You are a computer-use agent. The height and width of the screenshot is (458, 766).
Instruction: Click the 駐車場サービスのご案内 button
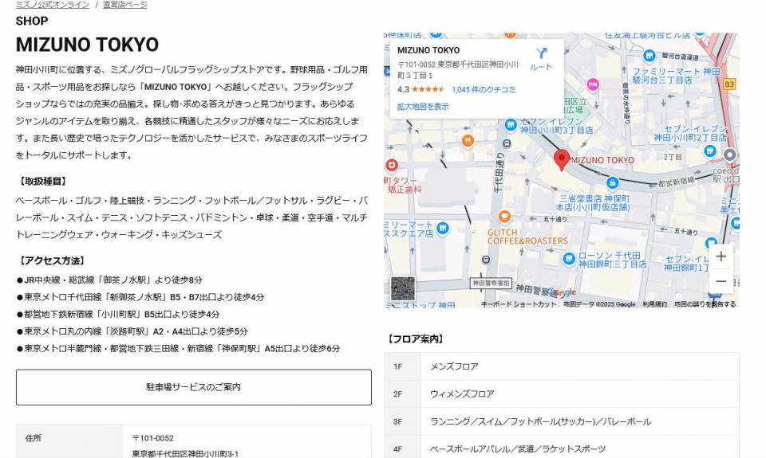pyautogui.click(x=193, y=387)
